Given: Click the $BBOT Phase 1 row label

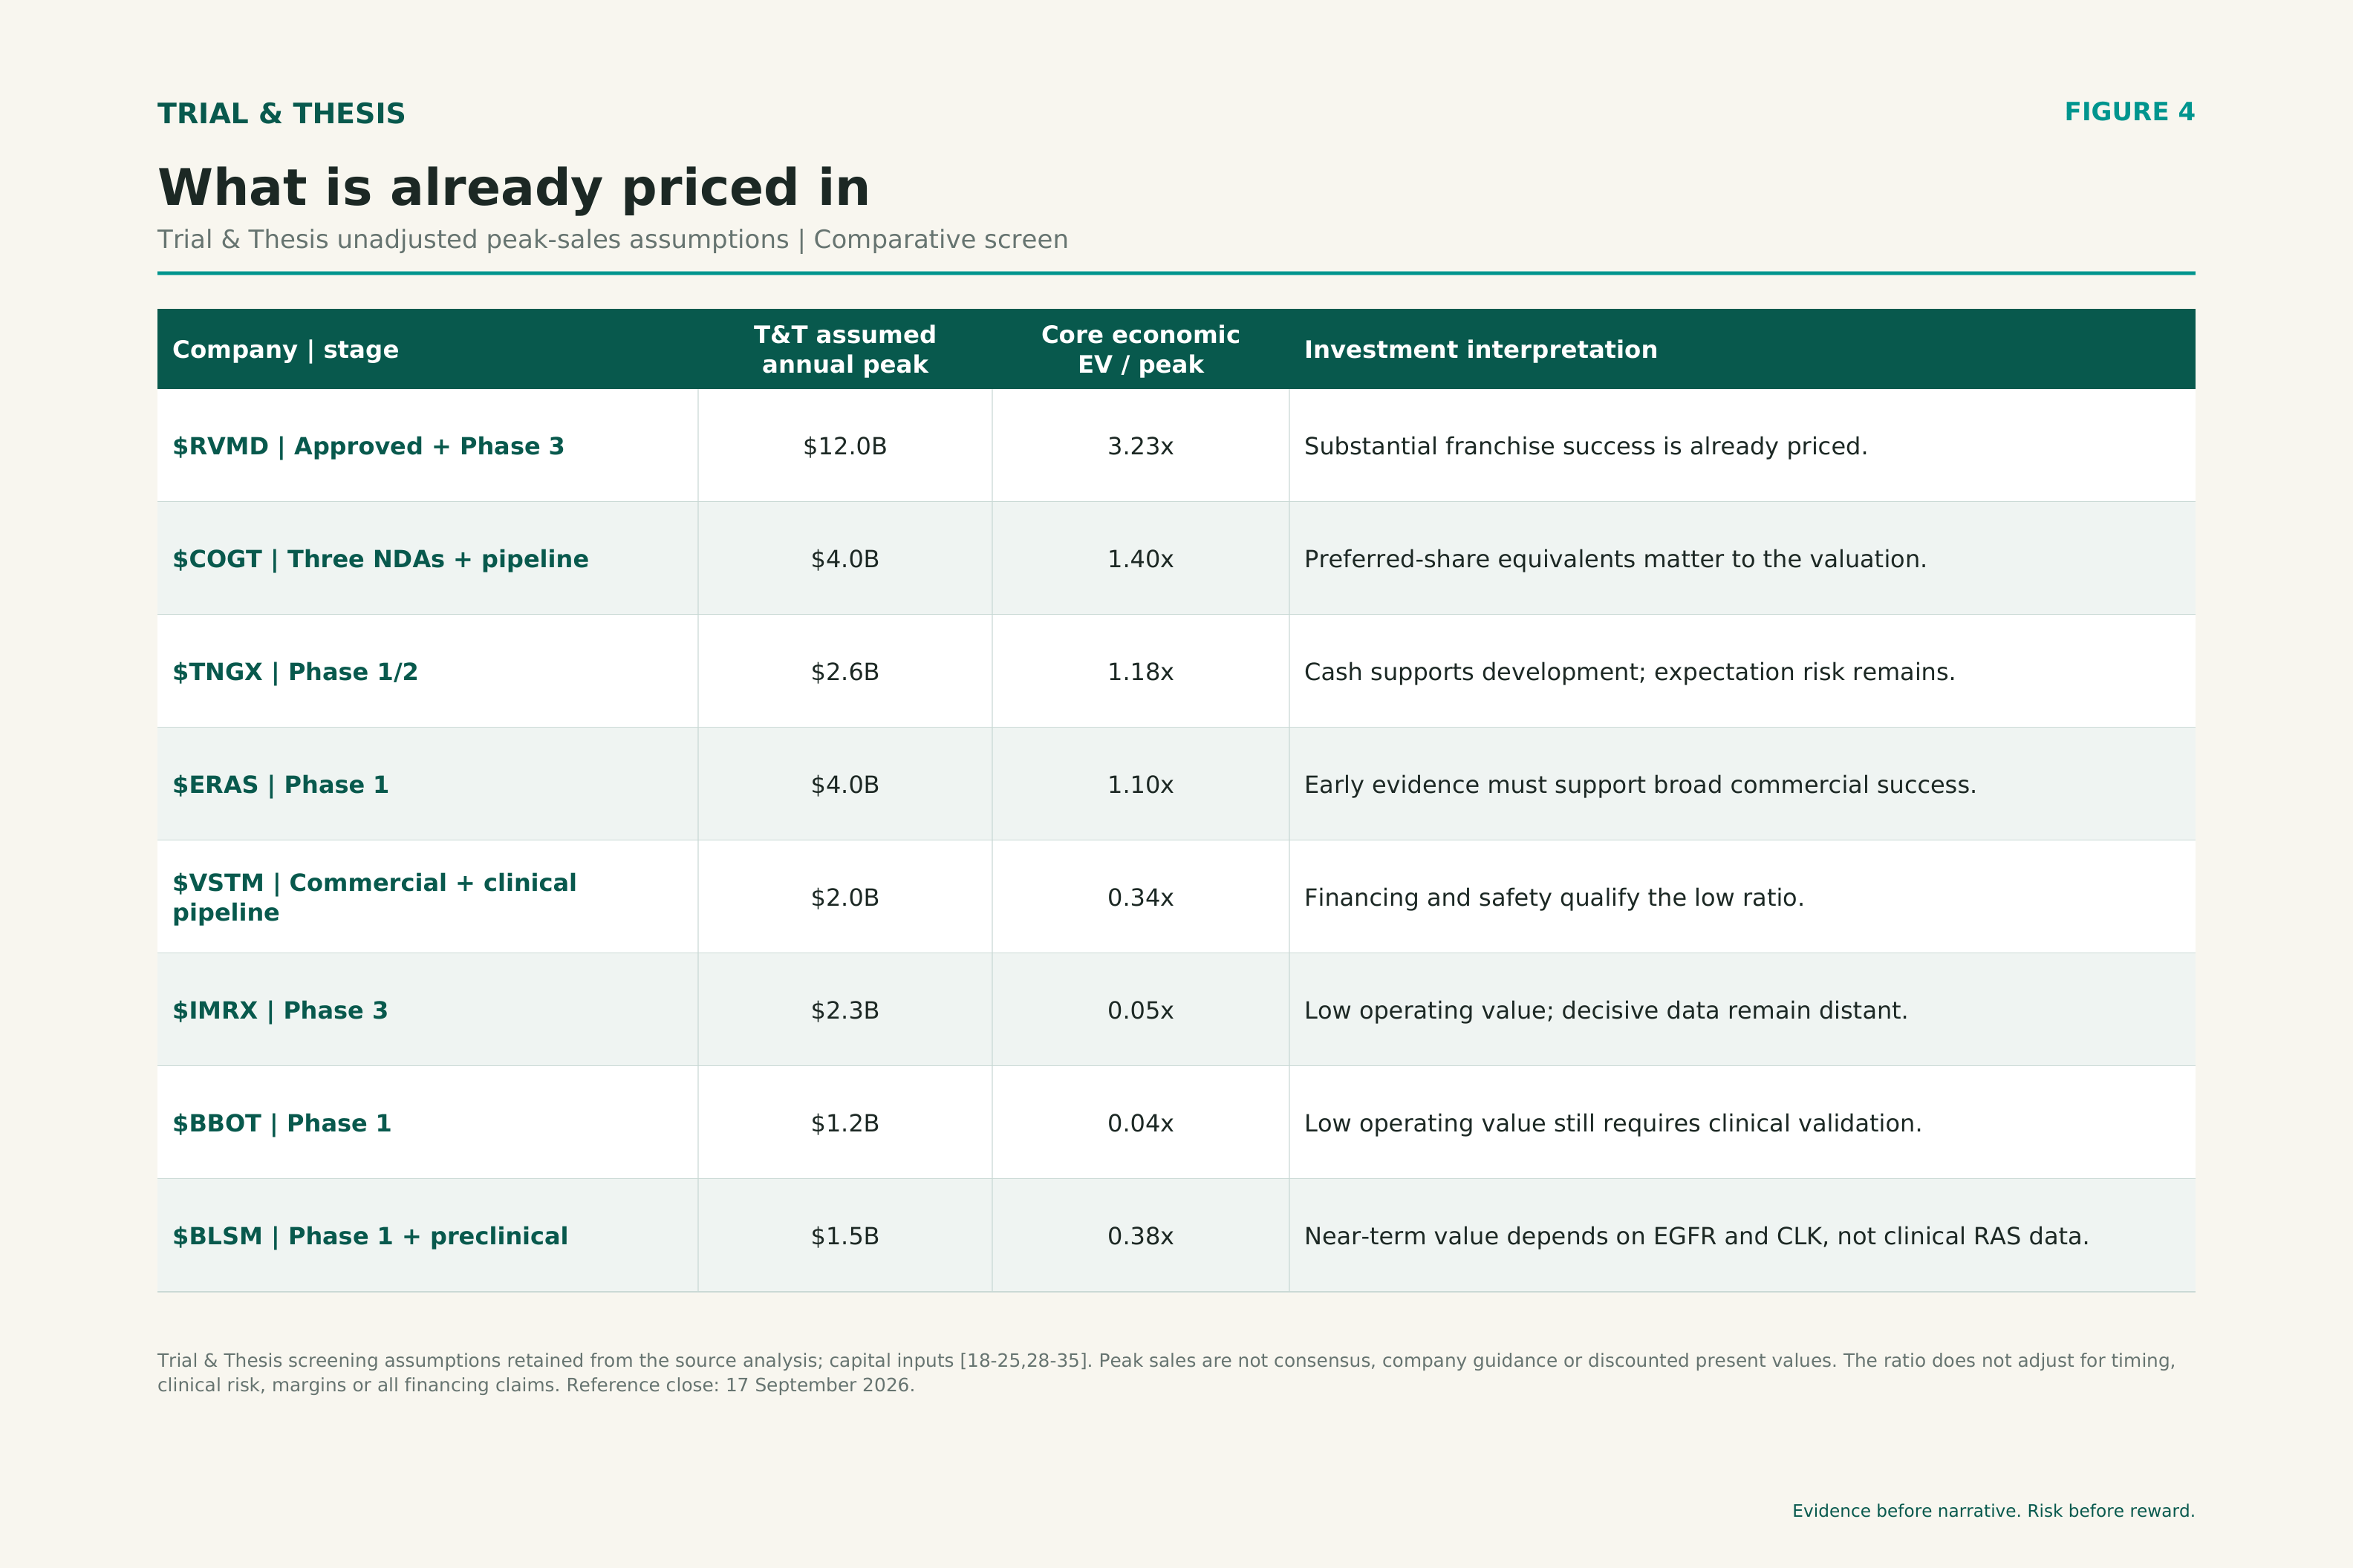Looking at the screenshot, I should tap(282, 1124).
